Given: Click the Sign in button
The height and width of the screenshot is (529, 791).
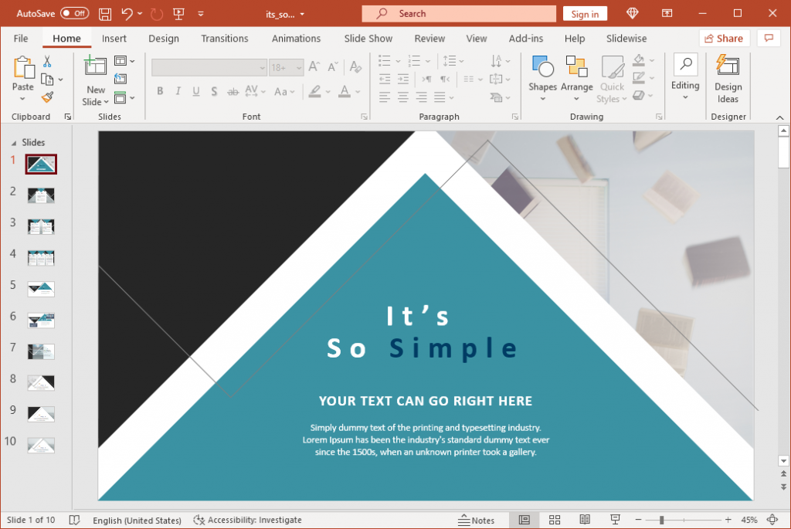Looking at the screenshot, I should [585, 13].
